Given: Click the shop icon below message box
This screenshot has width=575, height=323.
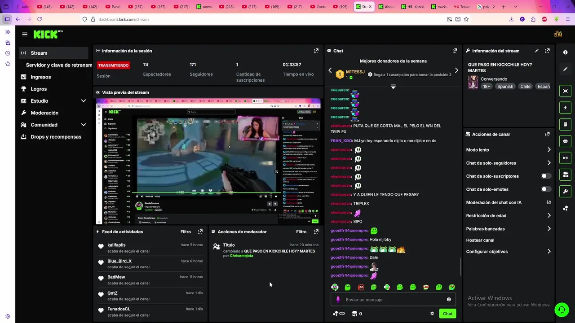Looking at the screenshot, I should (354, 314).
